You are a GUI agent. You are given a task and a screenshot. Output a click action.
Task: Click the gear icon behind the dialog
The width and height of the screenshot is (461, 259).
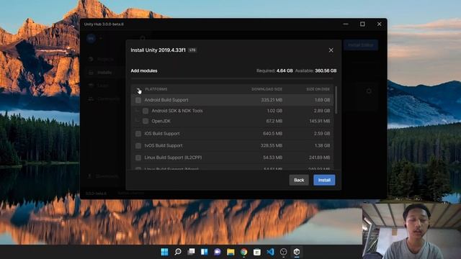point(369,91)
